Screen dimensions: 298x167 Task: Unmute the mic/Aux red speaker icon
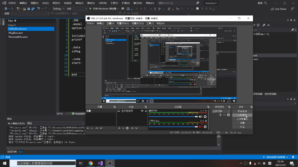pyautogui.click(x=200, y=126)
